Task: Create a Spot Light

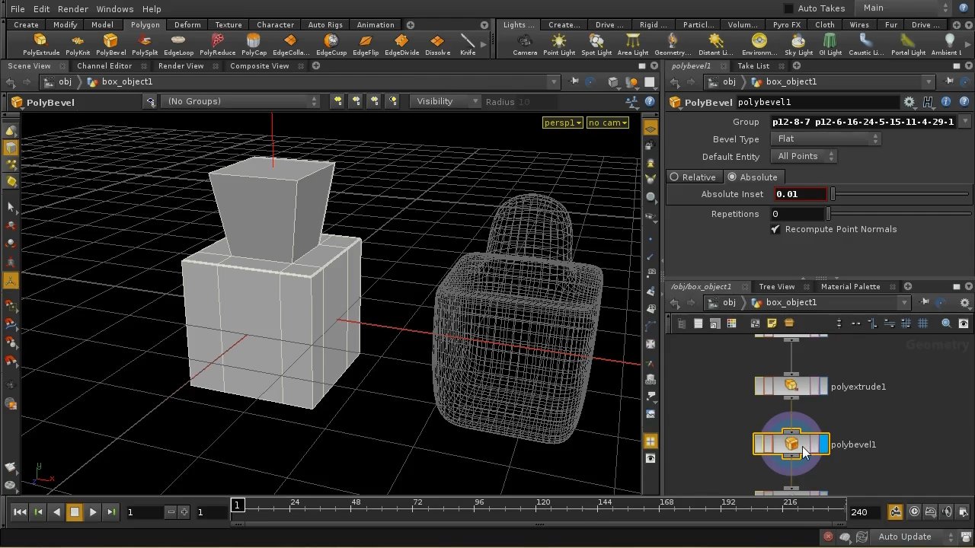Action: pos(596,45)
